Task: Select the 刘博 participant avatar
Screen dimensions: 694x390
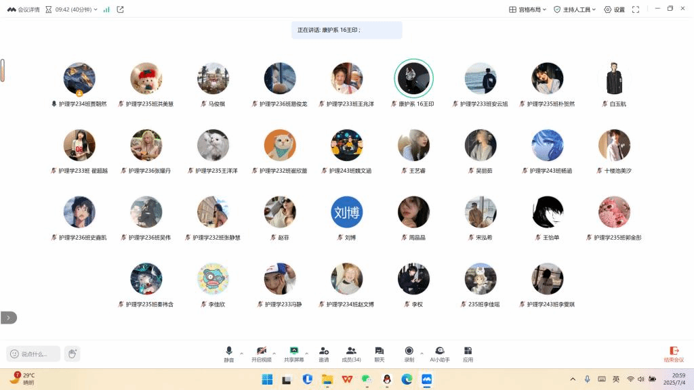Action: pos(347,213)
